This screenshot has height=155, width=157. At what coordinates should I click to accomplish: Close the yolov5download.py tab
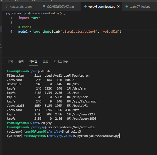(118, 7)
